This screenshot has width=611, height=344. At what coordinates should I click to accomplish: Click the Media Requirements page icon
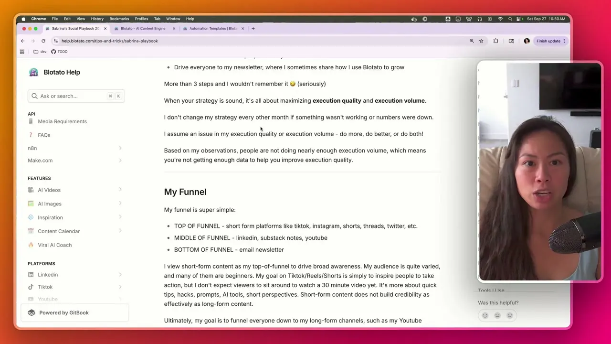31,121
